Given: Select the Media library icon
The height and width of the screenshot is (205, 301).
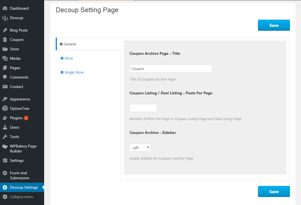Looking at the screenshot, I should pyautogui.click(x=6, y=58).
